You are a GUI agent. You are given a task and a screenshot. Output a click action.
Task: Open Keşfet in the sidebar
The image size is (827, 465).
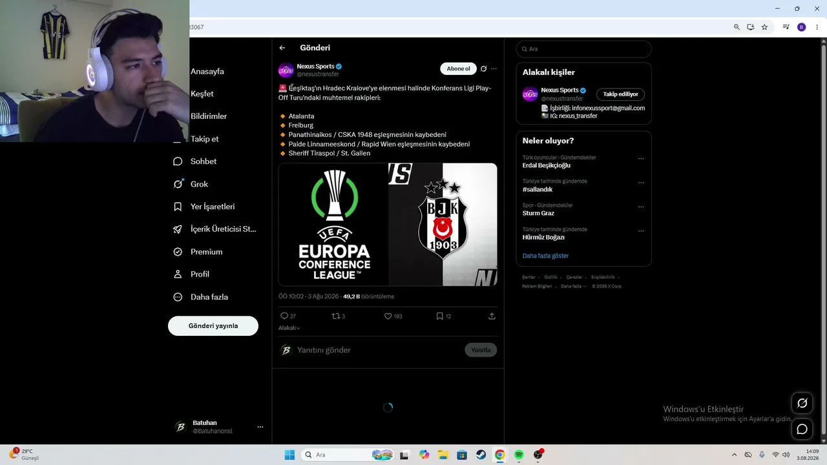click(x=202, y=94)
